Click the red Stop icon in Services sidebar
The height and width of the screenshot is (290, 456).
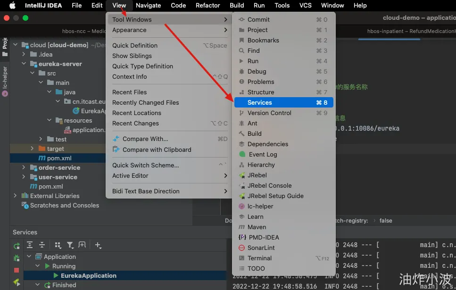click(17, 270)
